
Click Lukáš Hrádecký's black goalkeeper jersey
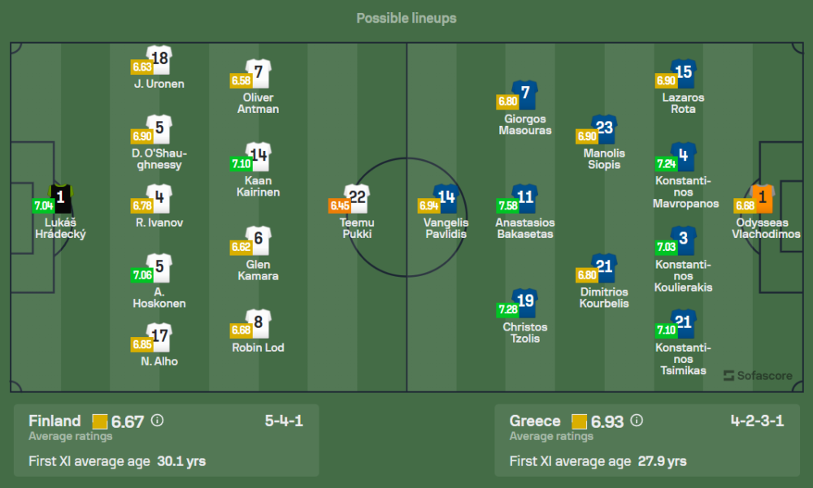coord(60,198)
